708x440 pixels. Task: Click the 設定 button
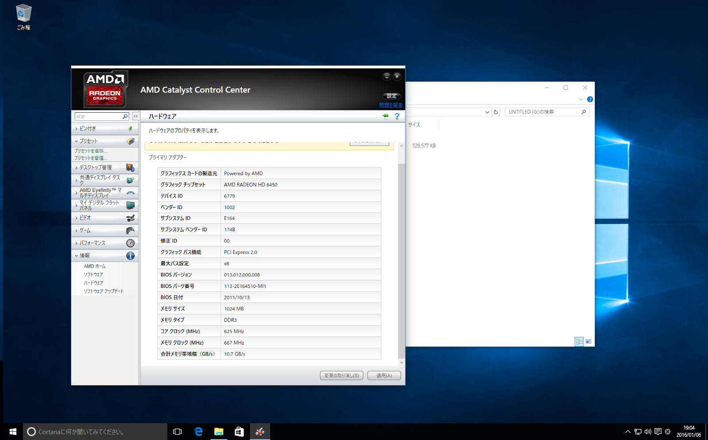click(x=392, y=96)
